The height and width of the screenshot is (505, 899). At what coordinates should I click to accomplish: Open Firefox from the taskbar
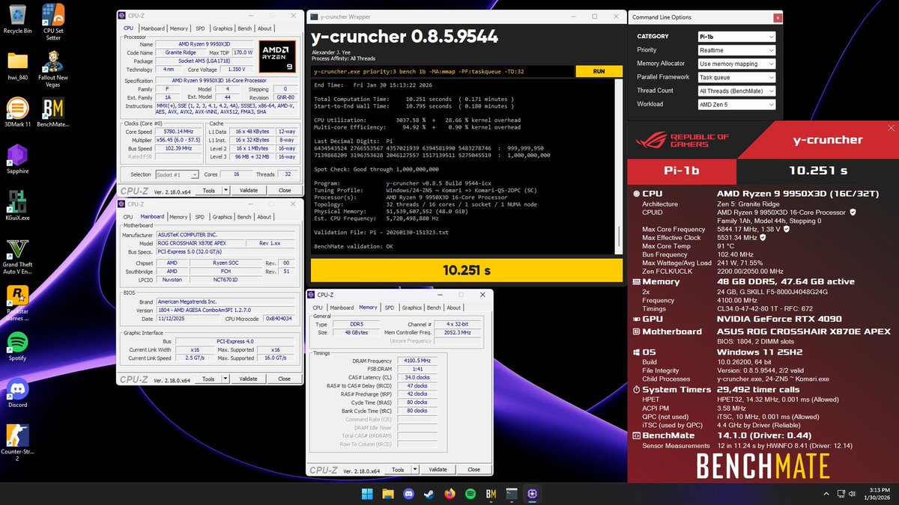[449, 494]
